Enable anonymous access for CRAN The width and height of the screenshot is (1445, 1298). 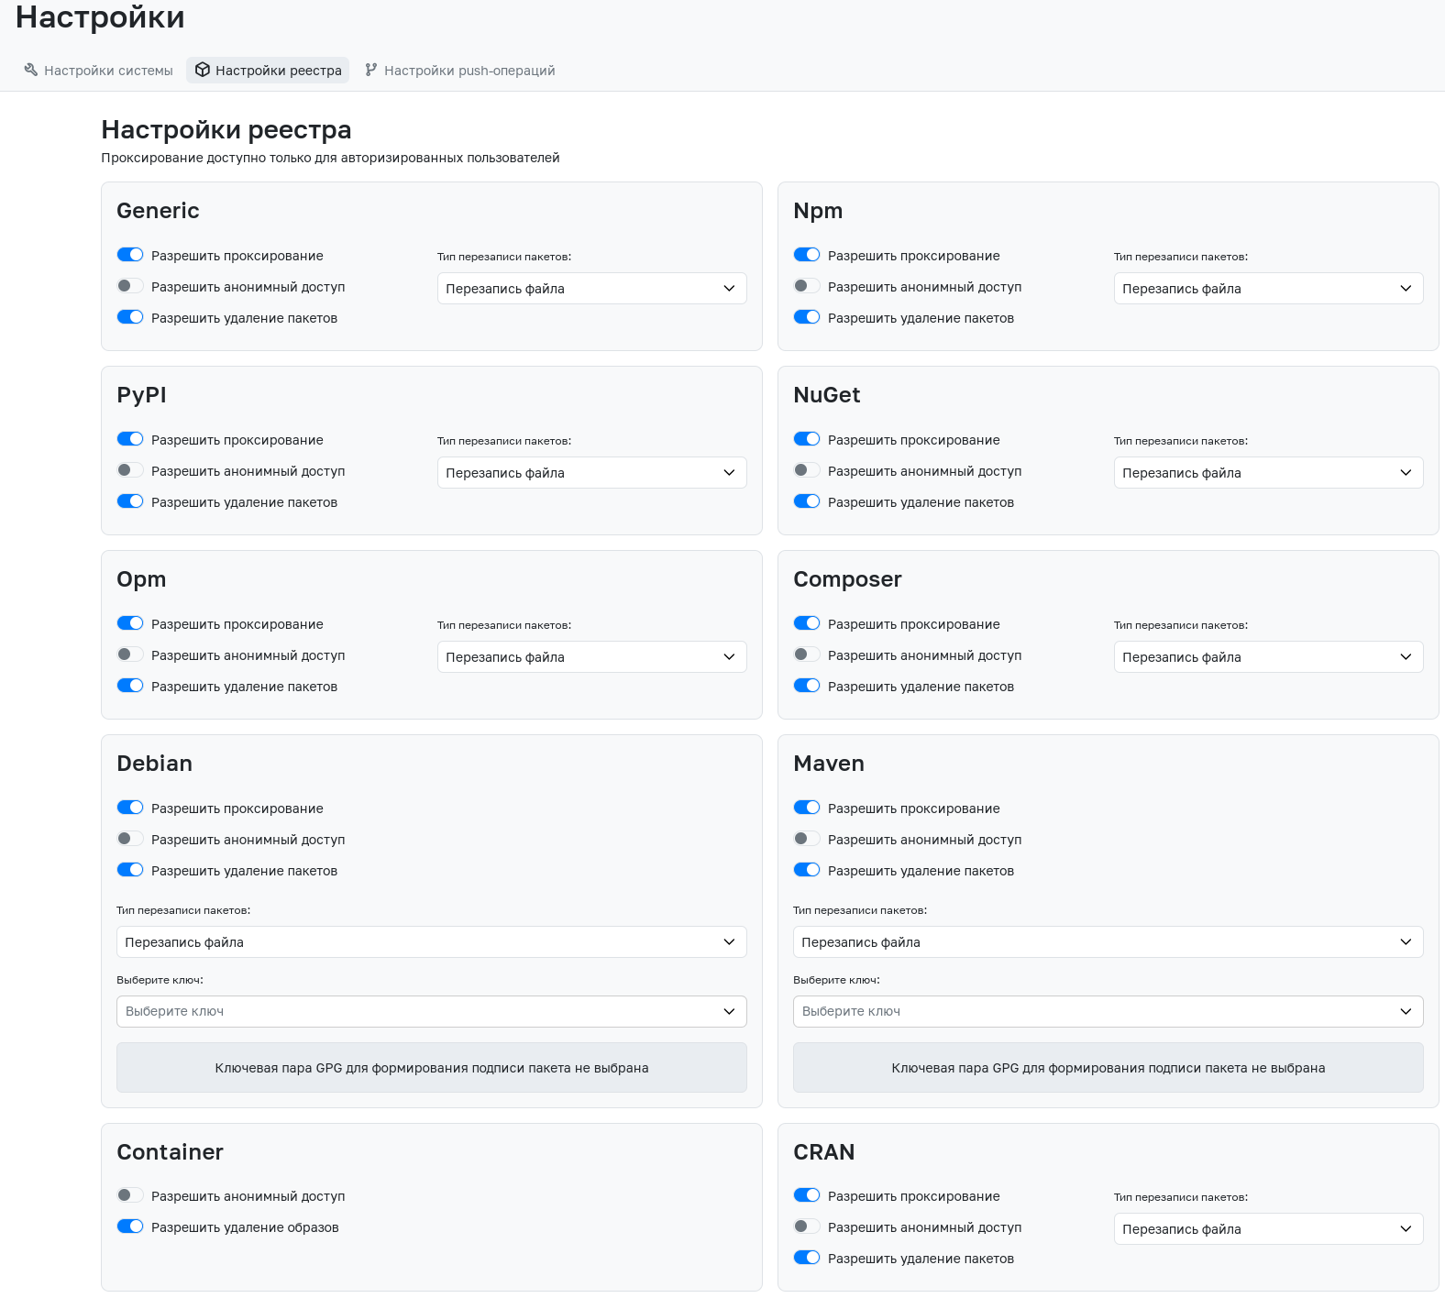(807, 1226)
